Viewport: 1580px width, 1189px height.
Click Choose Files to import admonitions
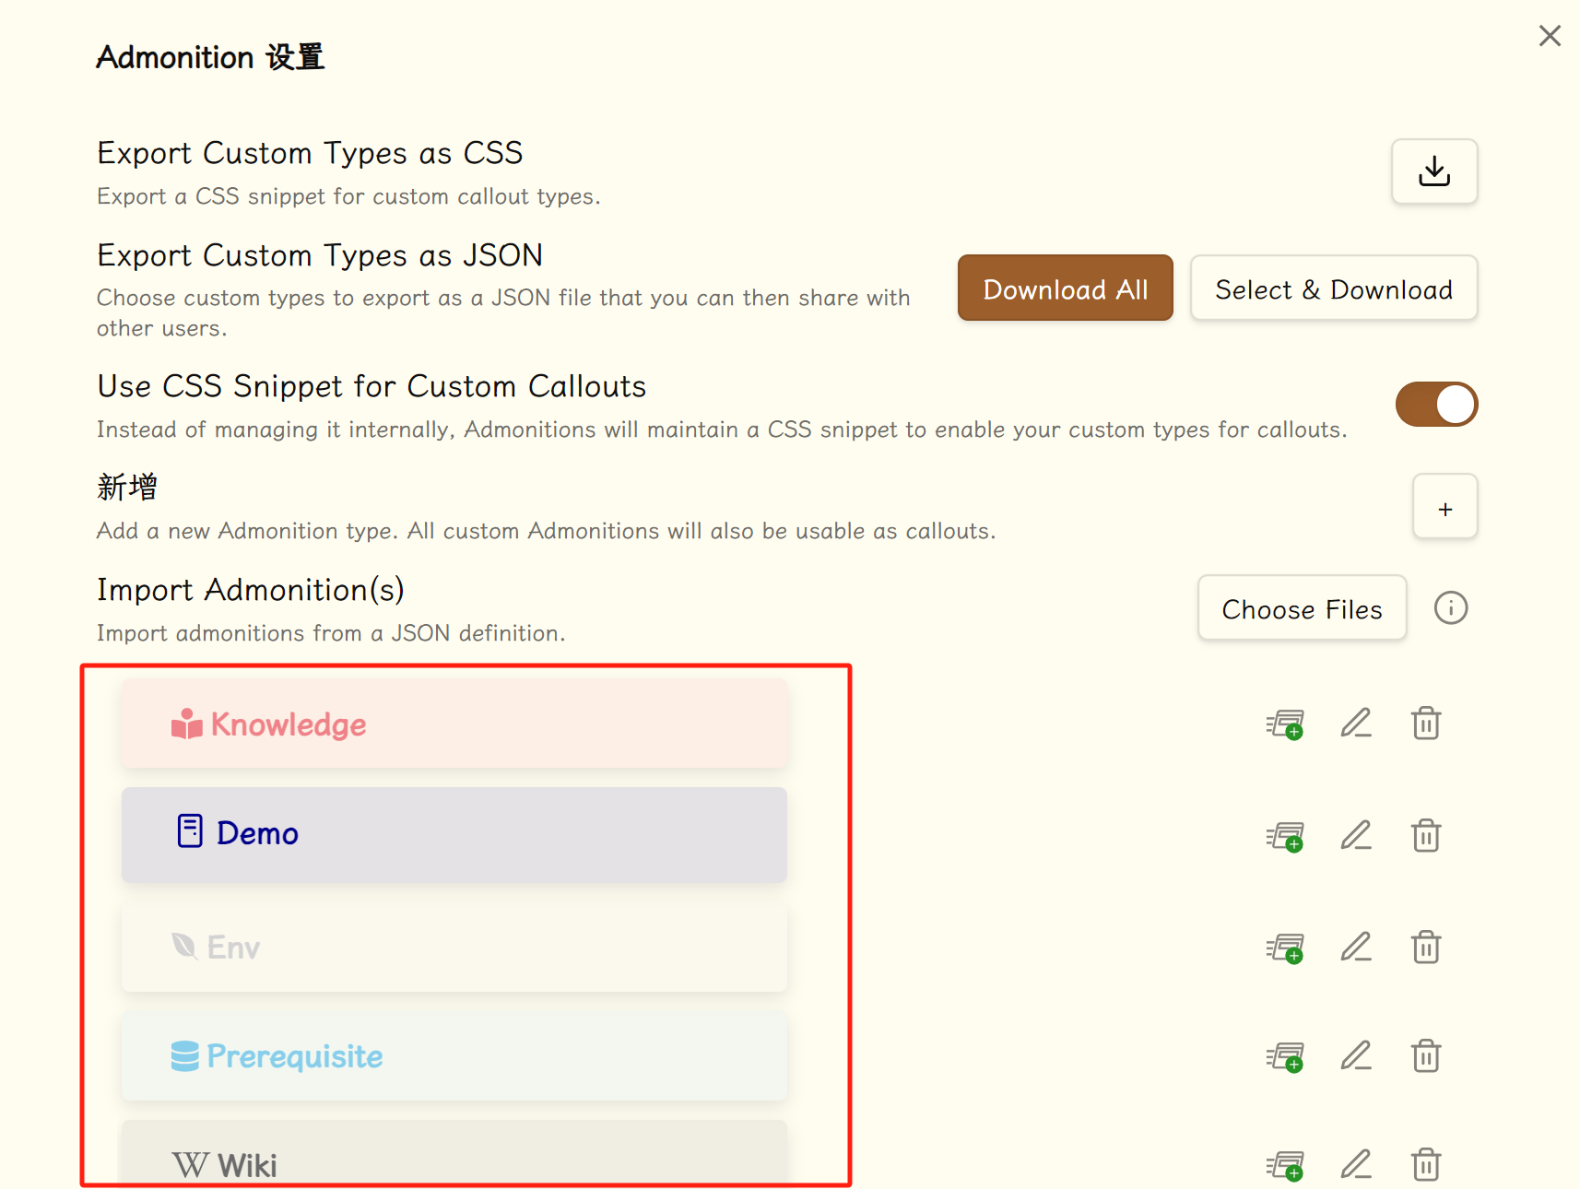coord(1301,609)
